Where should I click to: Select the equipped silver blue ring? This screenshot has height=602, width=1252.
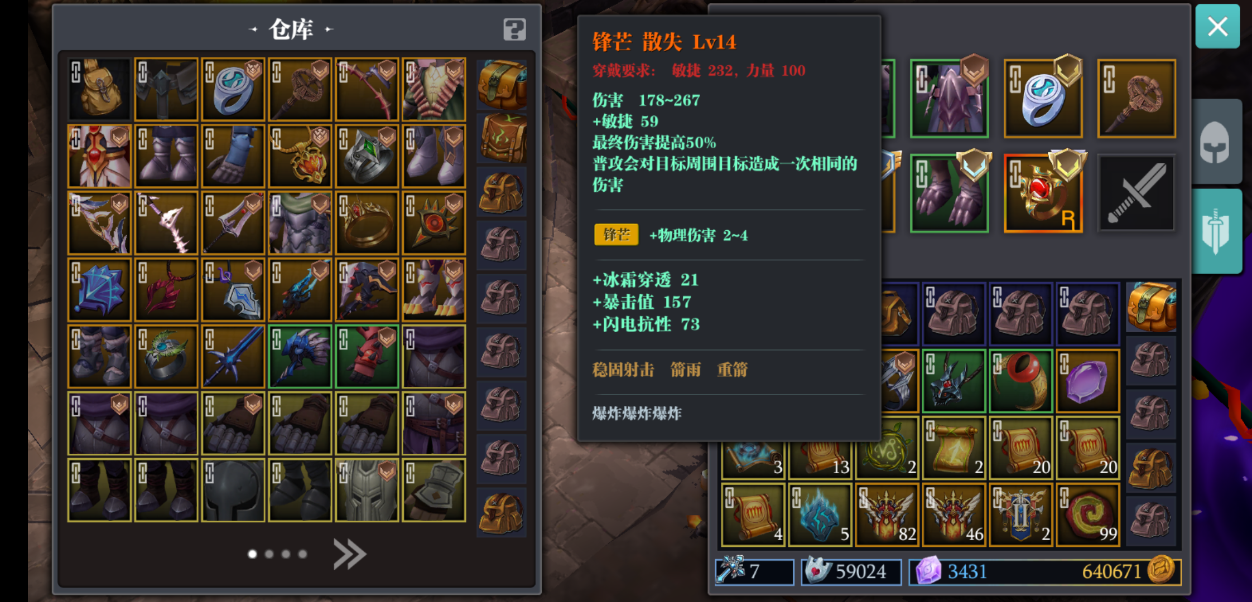(1043, 99)
